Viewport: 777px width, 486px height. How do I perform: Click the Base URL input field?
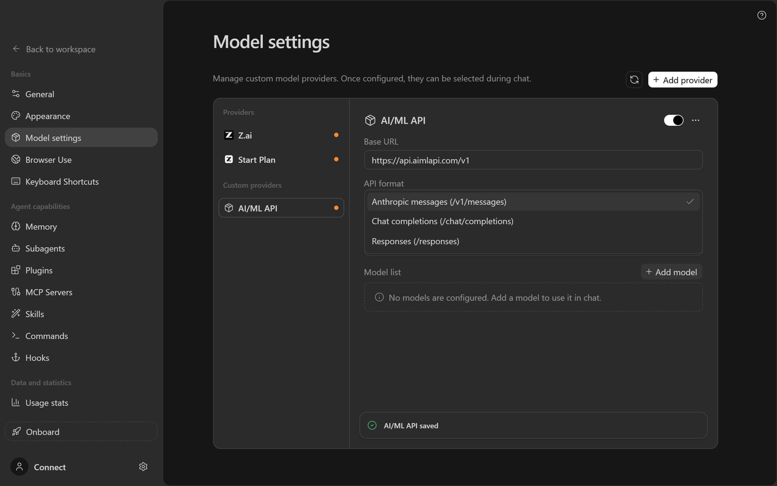tap(533, 160)
